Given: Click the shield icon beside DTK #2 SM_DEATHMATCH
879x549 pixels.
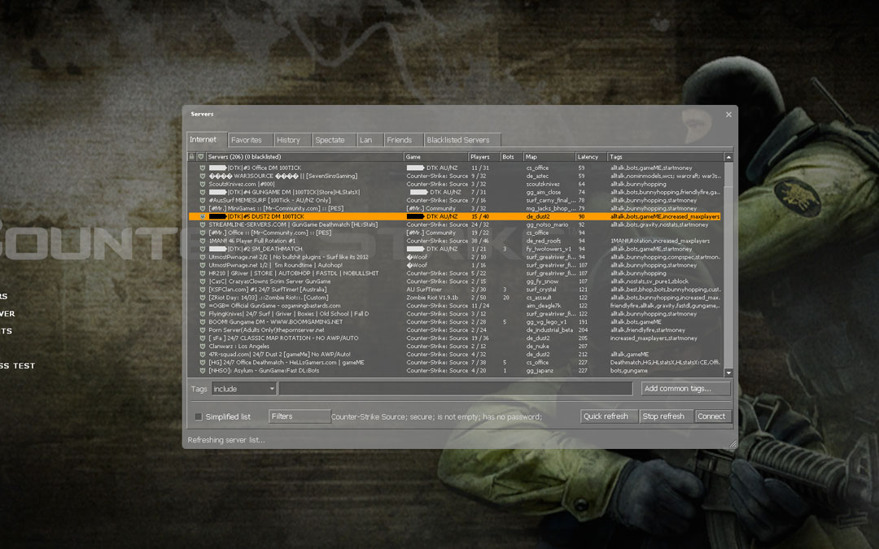Looking at the screenshot, I should [x=203, y=249].
